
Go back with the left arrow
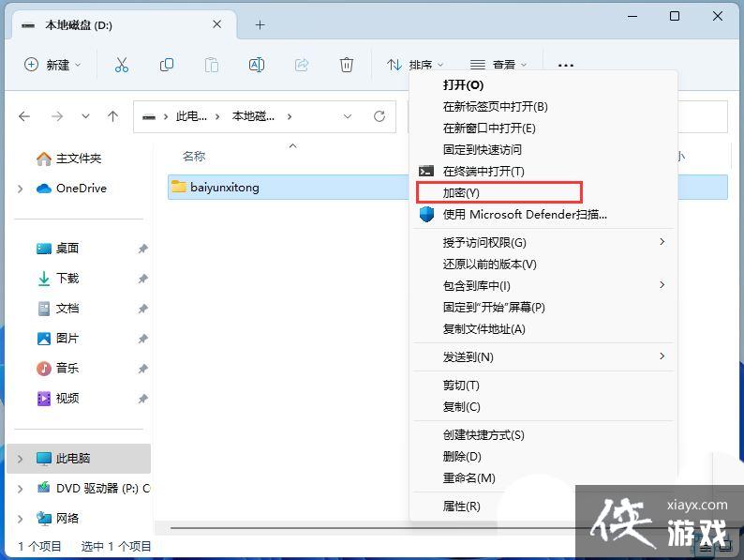point(24,116)
